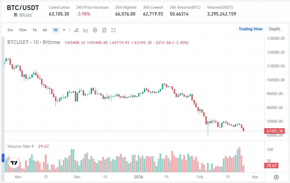
Task: Save the chart layout with floppy icon
Action: (x=104, y=30)
